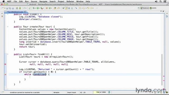The width and height of the screenshot is (169, 95).
Task: Open the dropdown arrow next to Debug icon
Action: 35,8
